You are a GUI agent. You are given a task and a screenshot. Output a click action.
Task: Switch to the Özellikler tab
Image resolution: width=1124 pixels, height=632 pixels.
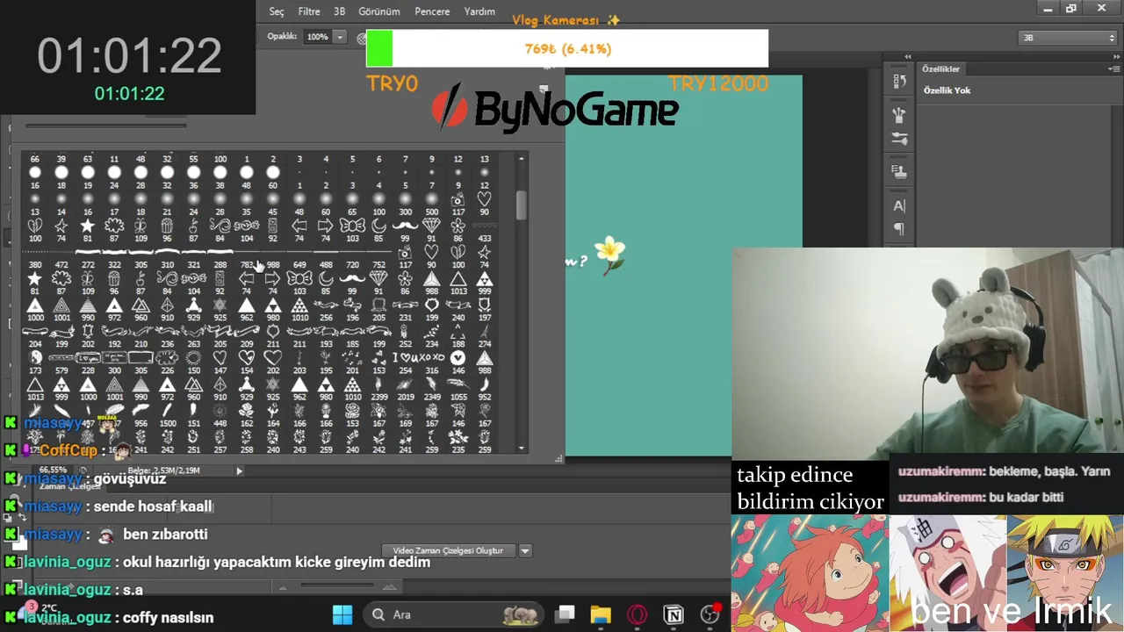click(x=941, y=68)
